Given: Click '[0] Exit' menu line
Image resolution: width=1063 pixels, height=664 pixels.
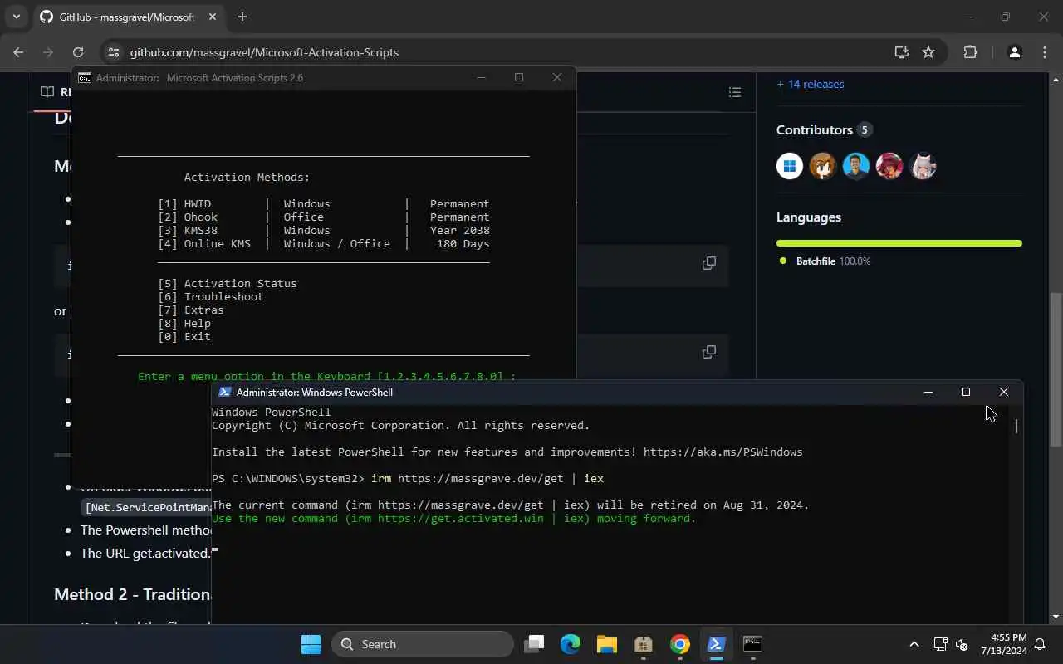Looking at the screenshot, I should (x=184, y=336).
